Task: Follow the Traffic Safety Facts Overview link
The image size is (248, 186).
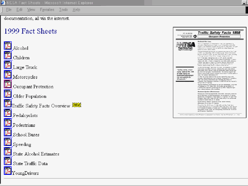Action: point(41,106)
